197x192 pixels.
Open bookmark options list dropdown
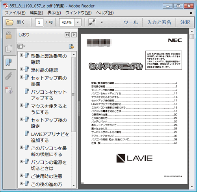pyautogui.click(x=21, y=46)
